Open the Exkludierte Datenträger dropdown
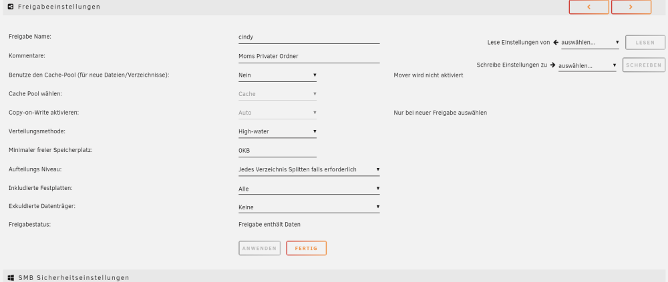 [309, 207]
